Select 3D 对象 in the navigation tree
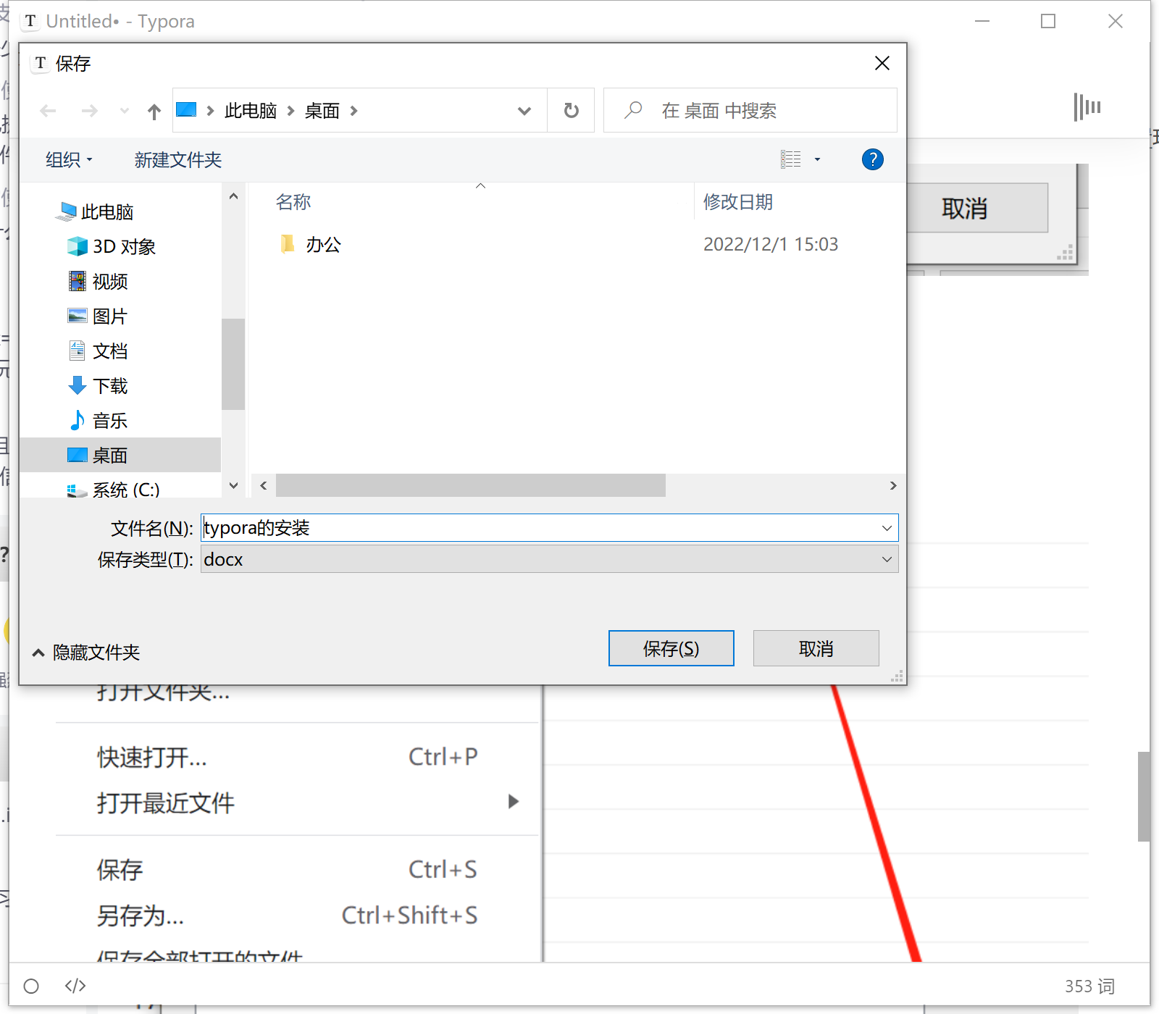The image size is (1159, 1014). click(x=112, y=246)
